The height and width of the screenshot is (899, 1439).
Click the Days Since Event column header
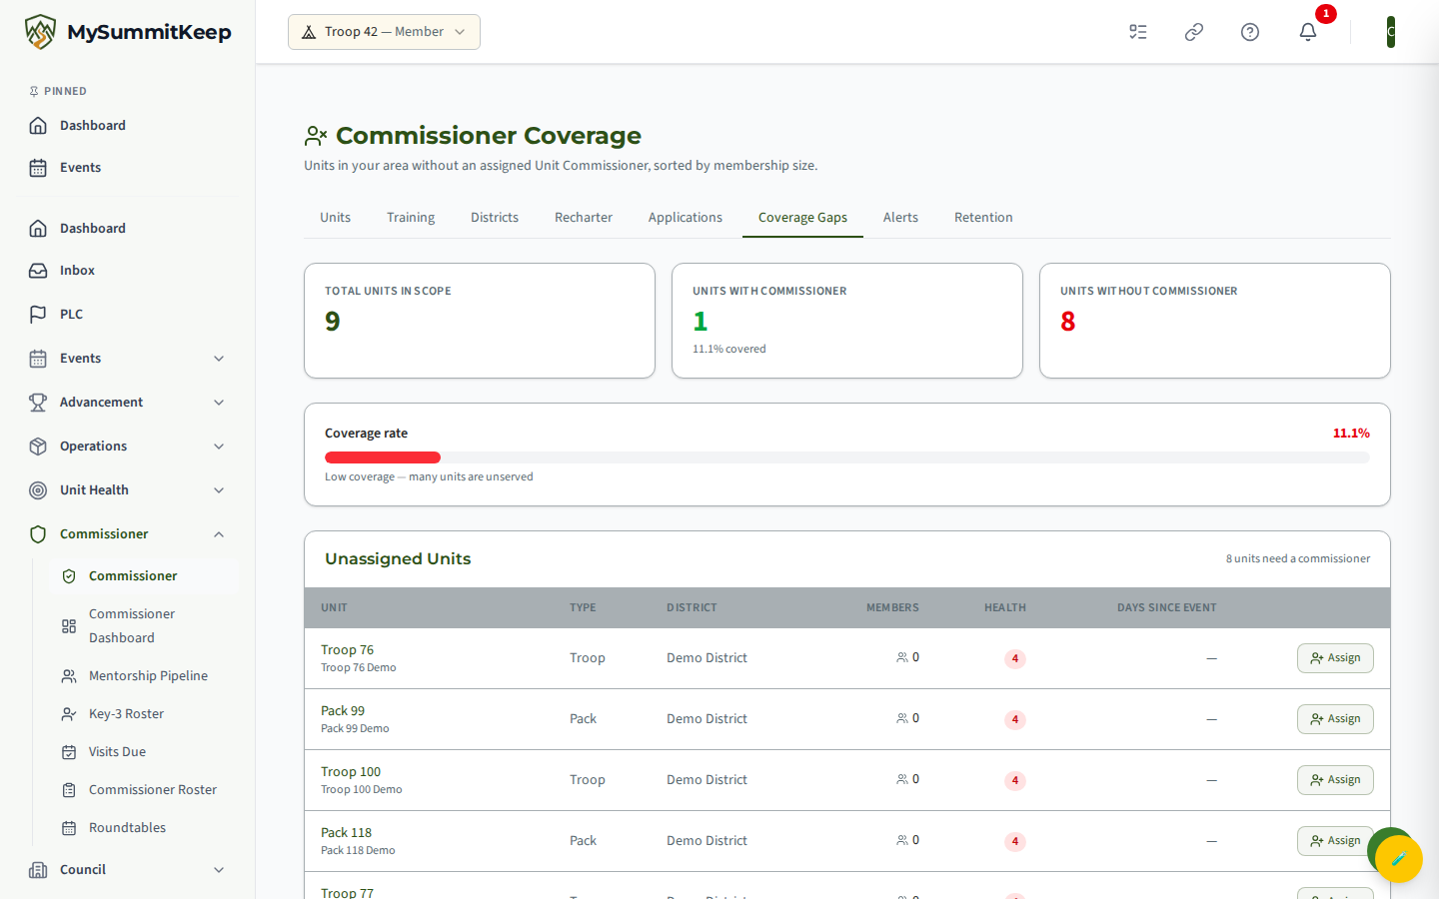point(1167,607)
